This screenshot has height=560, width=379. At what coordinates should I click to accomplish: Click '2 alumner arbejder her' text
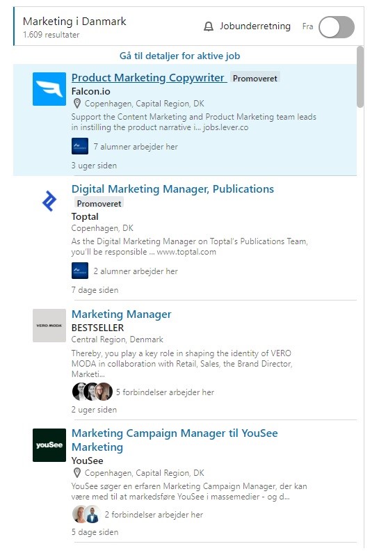[136, 271]
